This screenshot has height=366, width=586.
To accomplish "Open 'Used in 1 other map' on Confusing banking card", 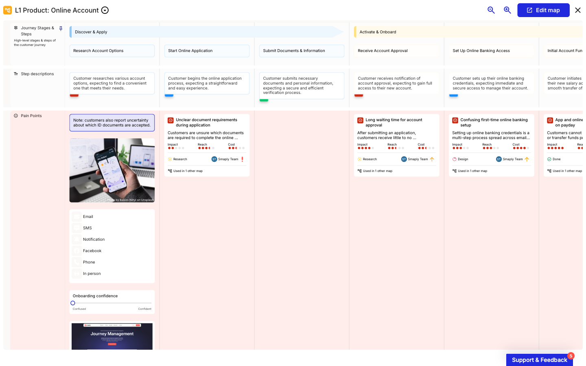I will 470,171.
